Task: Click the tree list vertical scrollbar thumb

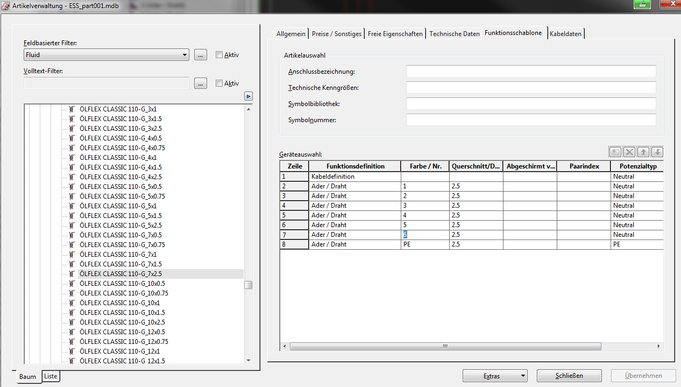Action: [248, 285]
